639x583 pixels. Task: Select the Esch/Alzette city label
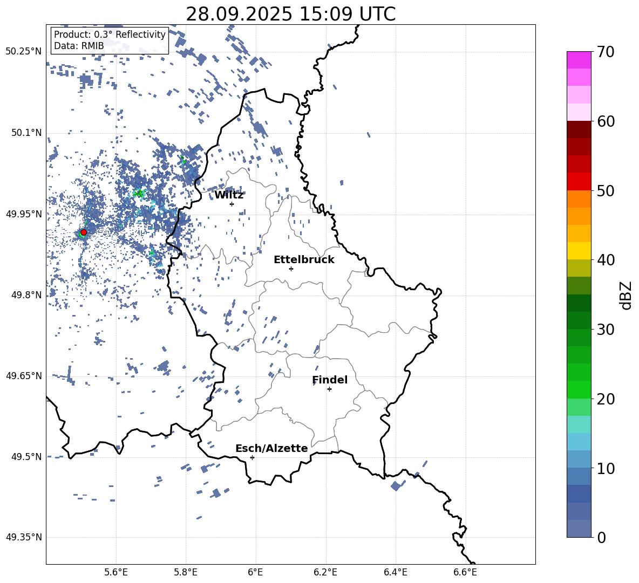[272, 449]
